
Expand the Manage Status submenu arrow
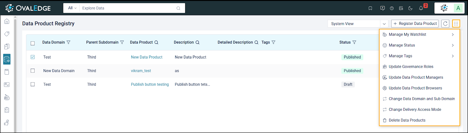(452, 45)
